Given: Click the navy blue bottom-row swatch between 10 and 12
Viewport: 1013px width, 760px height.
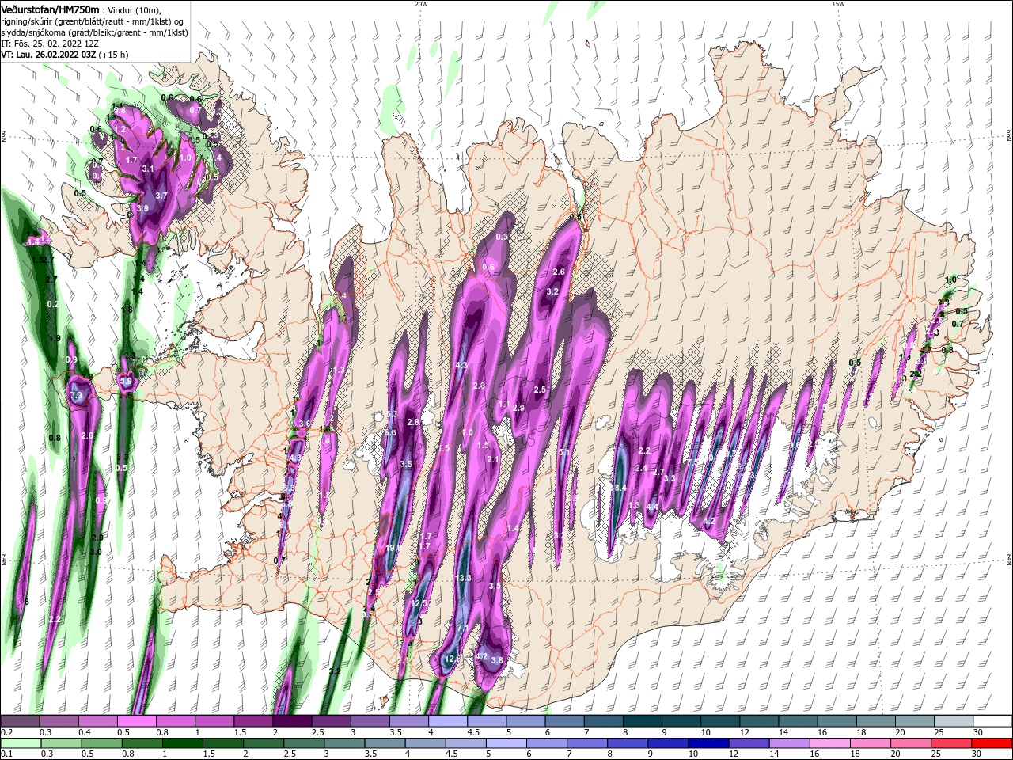Looking at the screenshot, I should 709,743.
